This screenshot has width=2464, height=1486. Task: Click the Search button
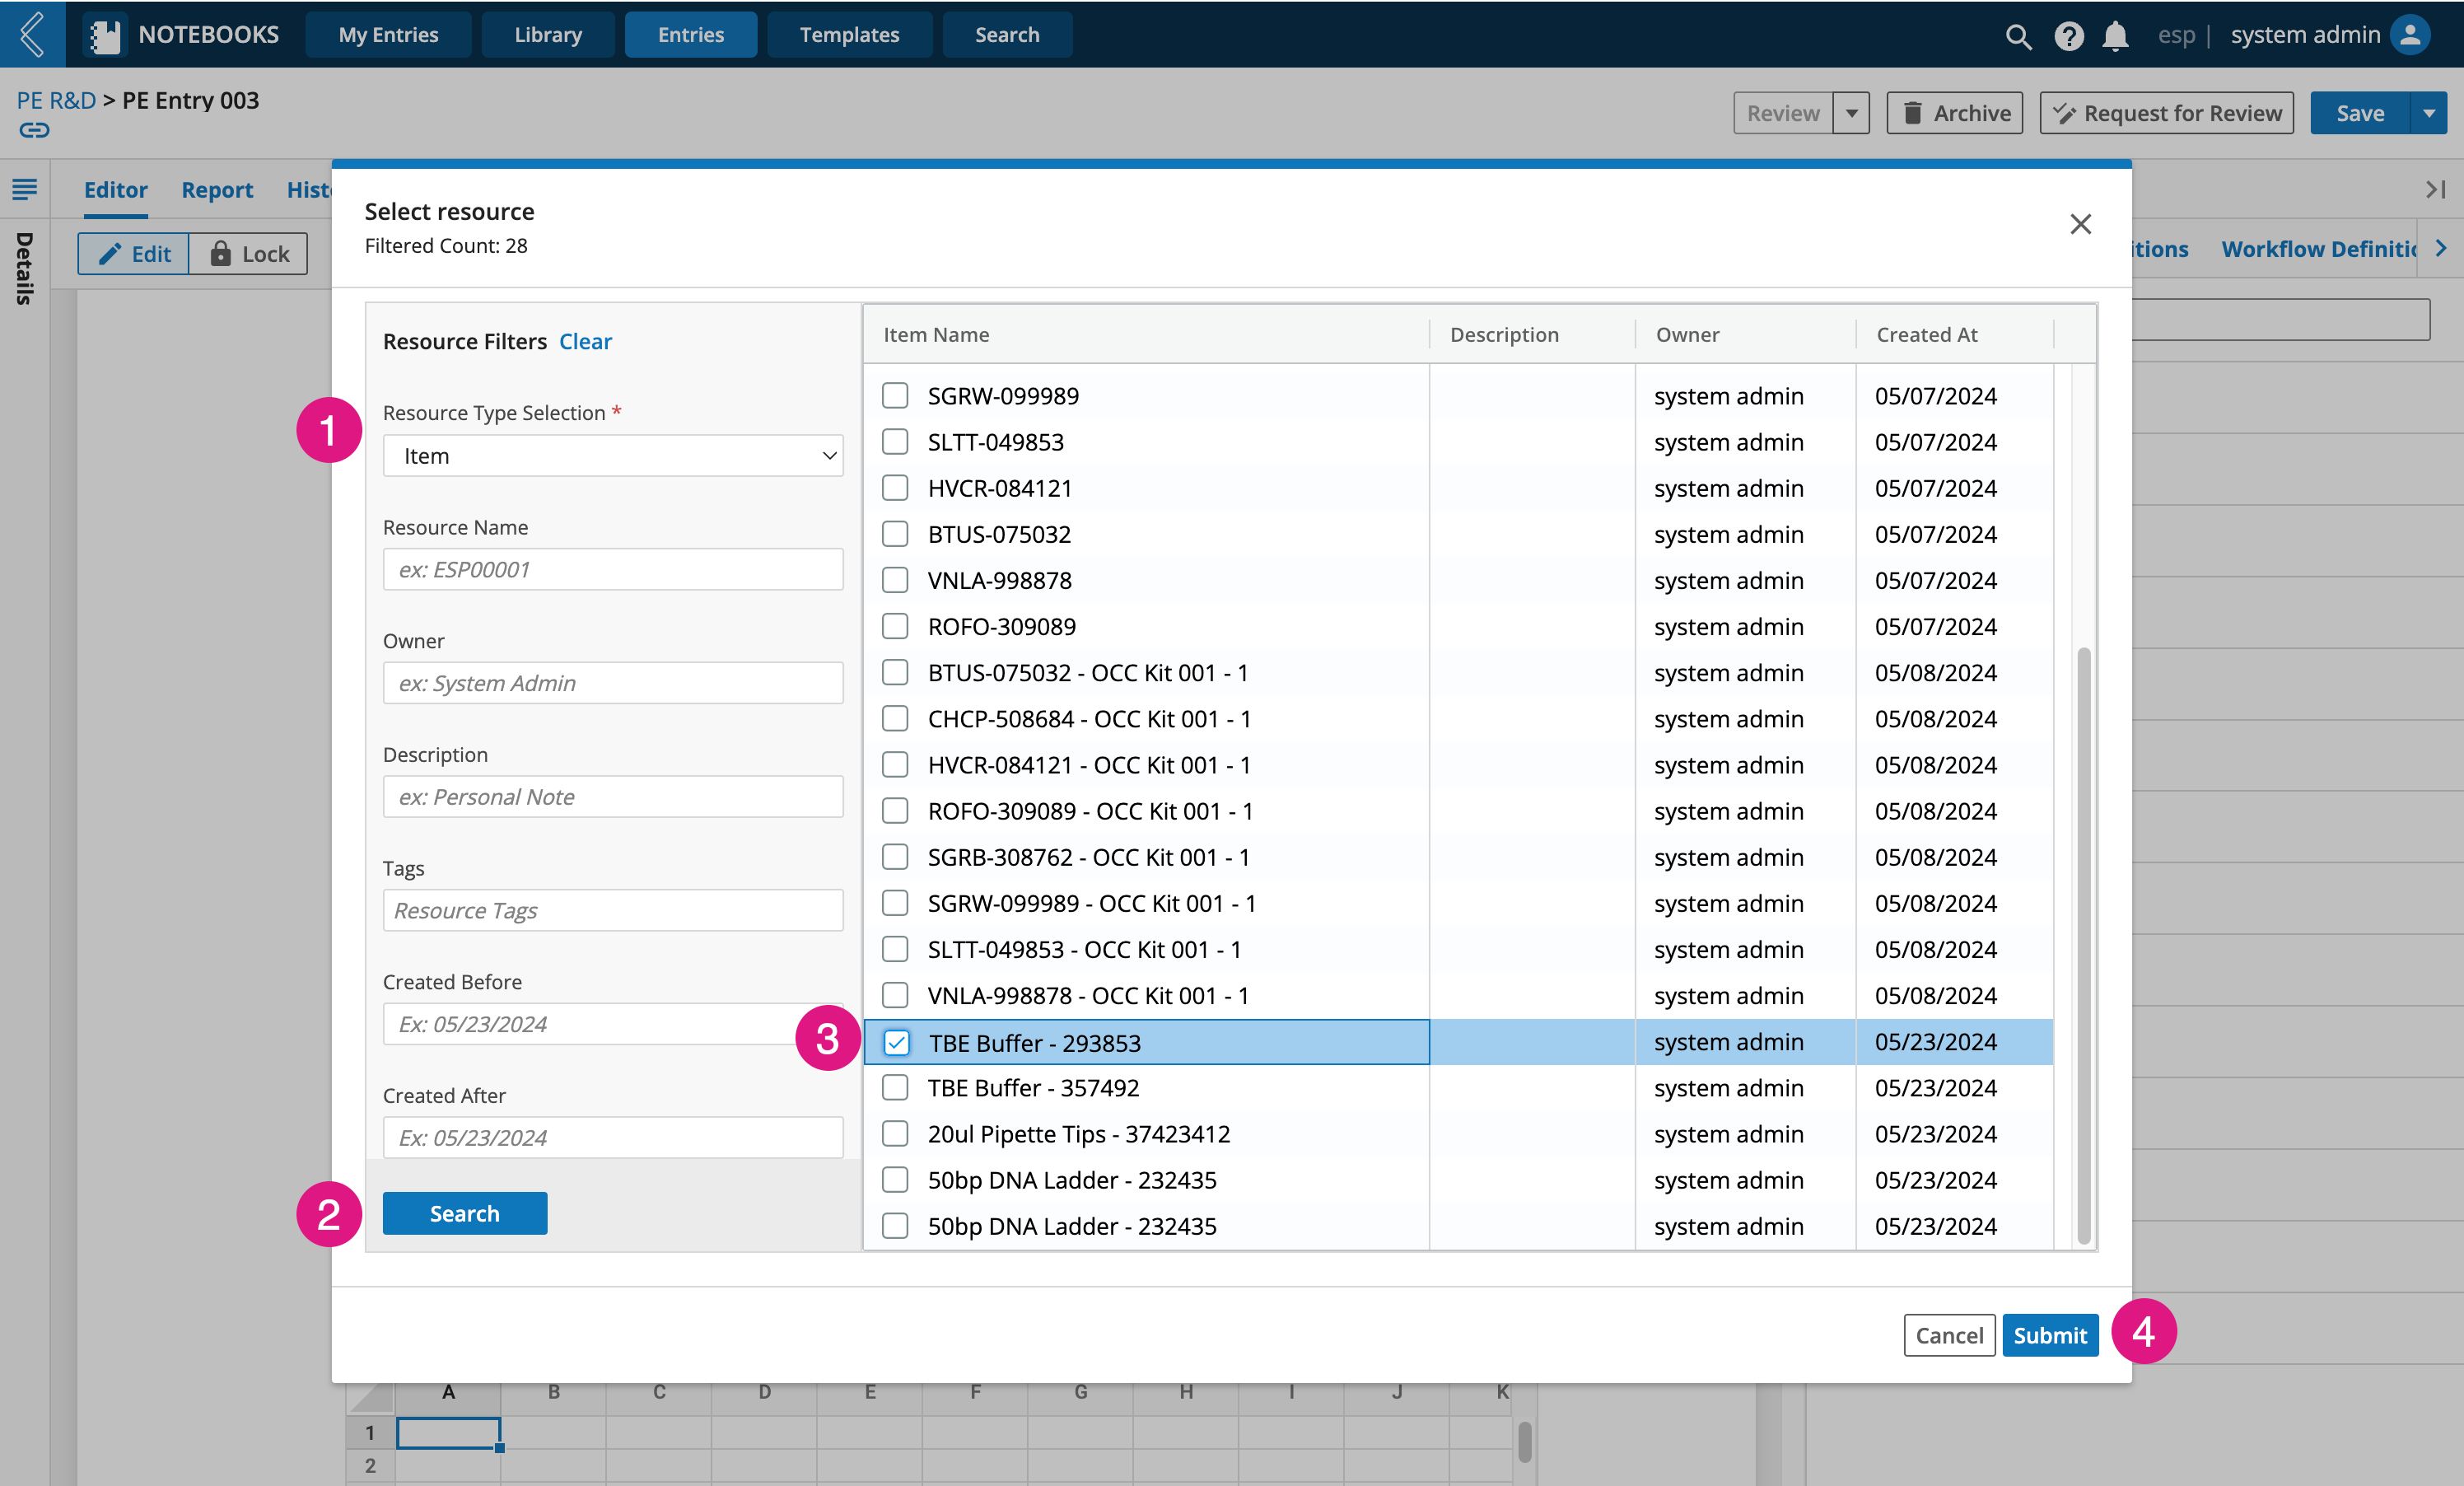point(464,1212)
